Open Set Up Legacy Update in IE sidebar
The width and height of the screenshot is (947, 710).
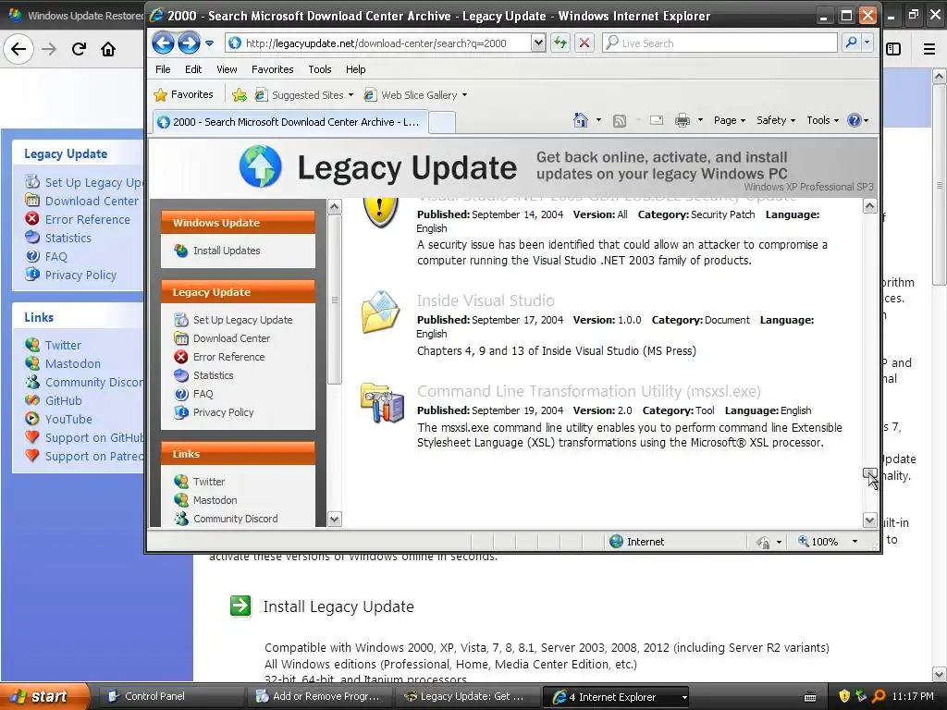point(242,320)
